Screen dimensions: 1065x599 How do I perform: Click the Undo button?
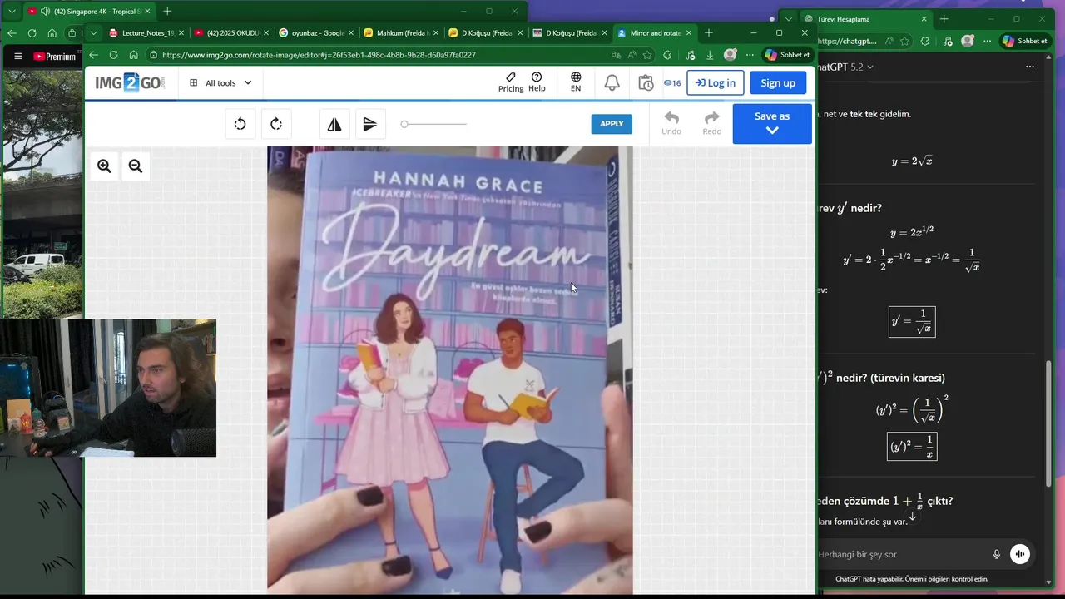[x=671, y=123]
